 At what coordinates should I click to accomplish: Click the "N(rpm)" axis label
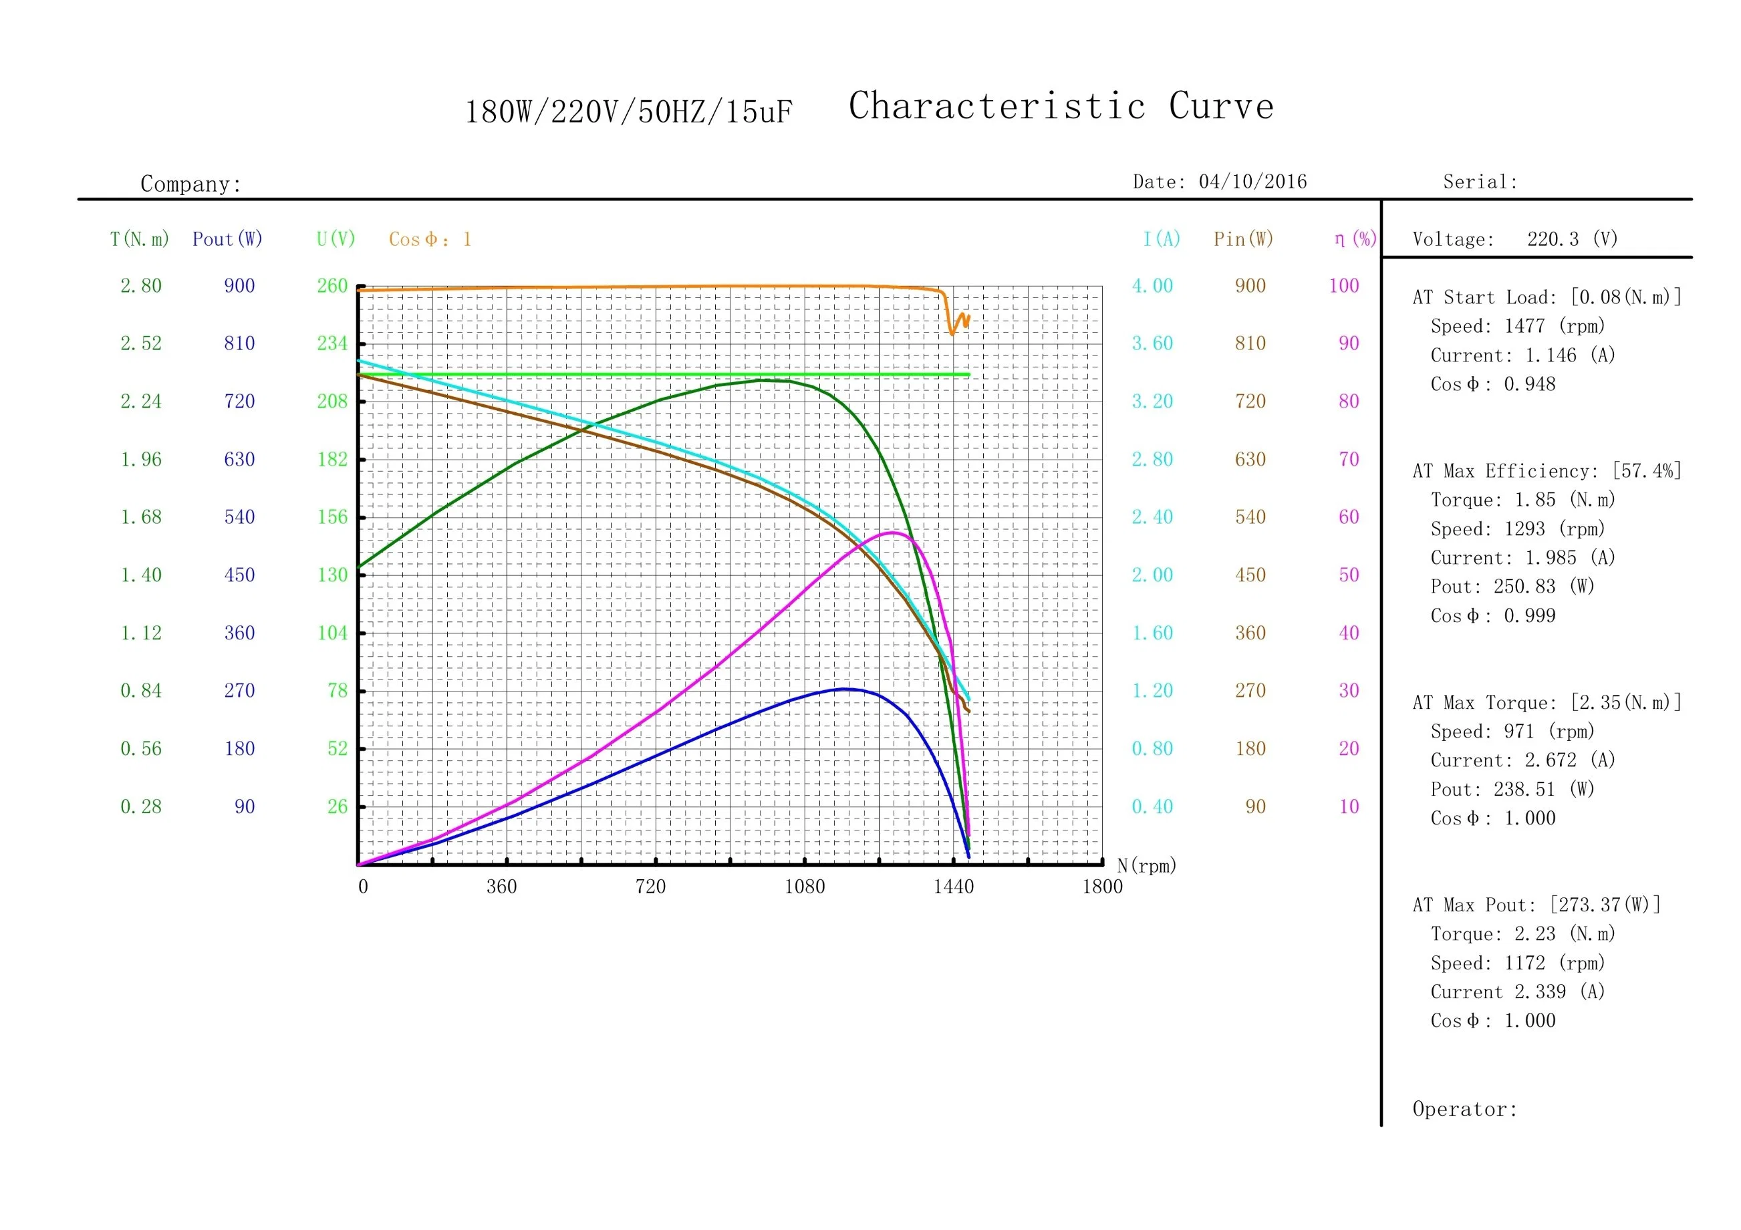[1146, 865]
